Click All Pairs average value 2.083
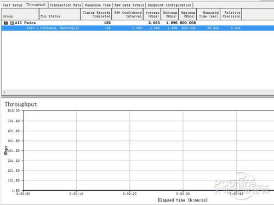The width and height of the screenshot is (274, 205). [x=154, y=23]
